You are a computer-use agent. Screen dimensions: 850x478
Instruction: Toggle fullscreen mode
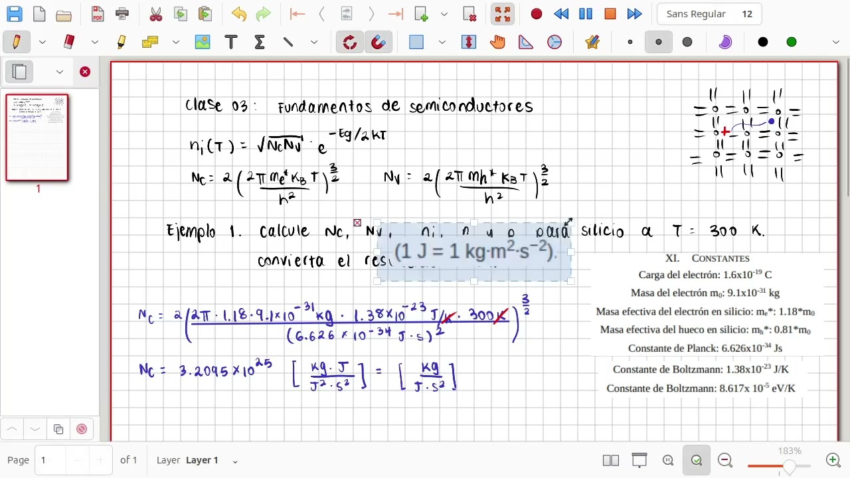point(503,14)
